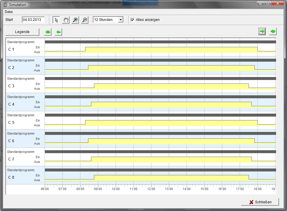The width and height of the screenshot is (287, 211).
Task: Click the Standardprogramm label above C 2
Action: point(21,60)
